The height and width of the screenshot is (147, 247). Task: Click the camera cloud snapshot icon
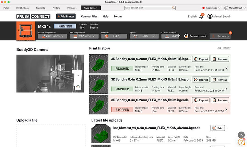coord(78,87)
